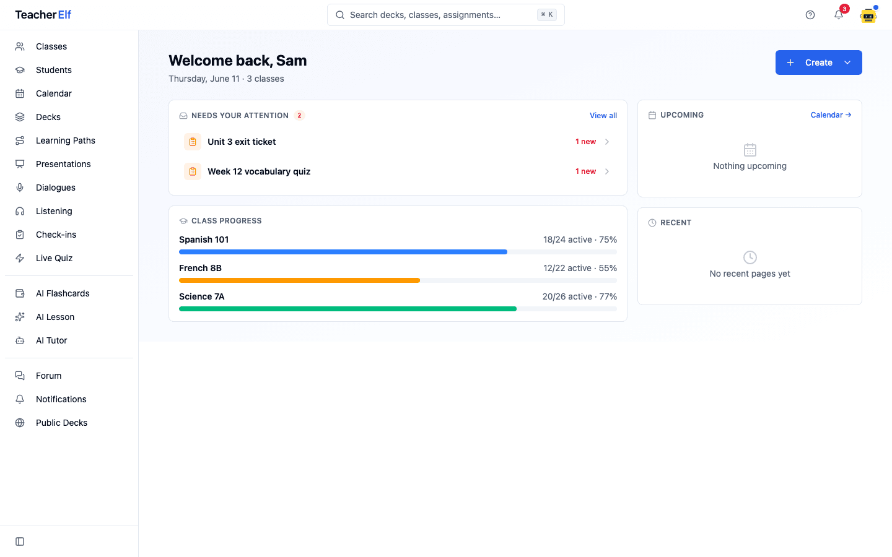The height and width of the screenshot is (557, 892).
Task: Click the plus icon on Create button
Action: tap(790, 63)
